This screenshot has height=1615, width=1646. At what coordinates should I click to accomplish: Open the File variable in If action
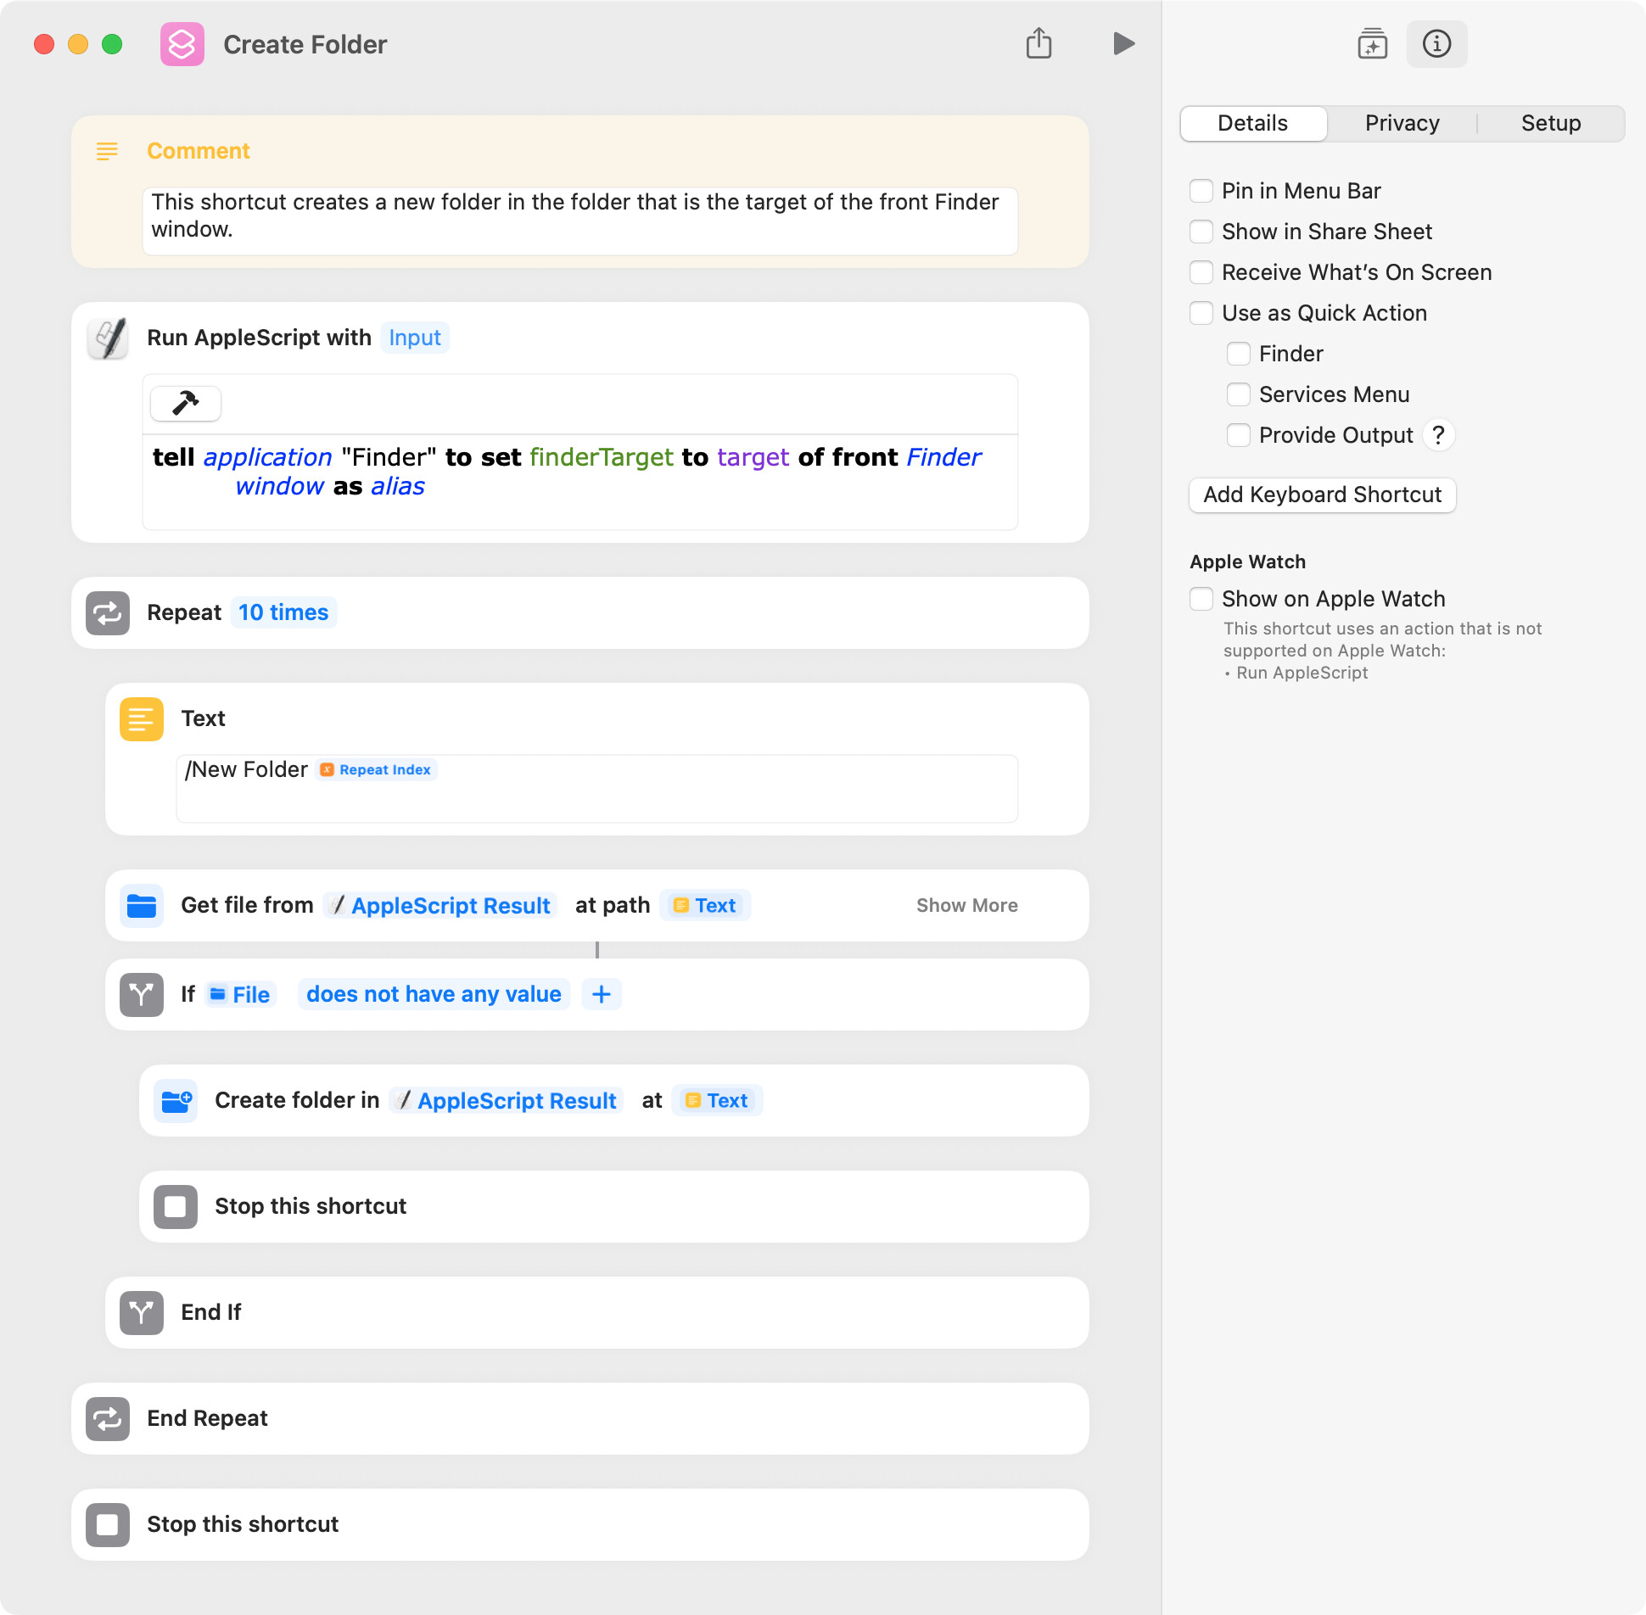(x=240, y=994)
